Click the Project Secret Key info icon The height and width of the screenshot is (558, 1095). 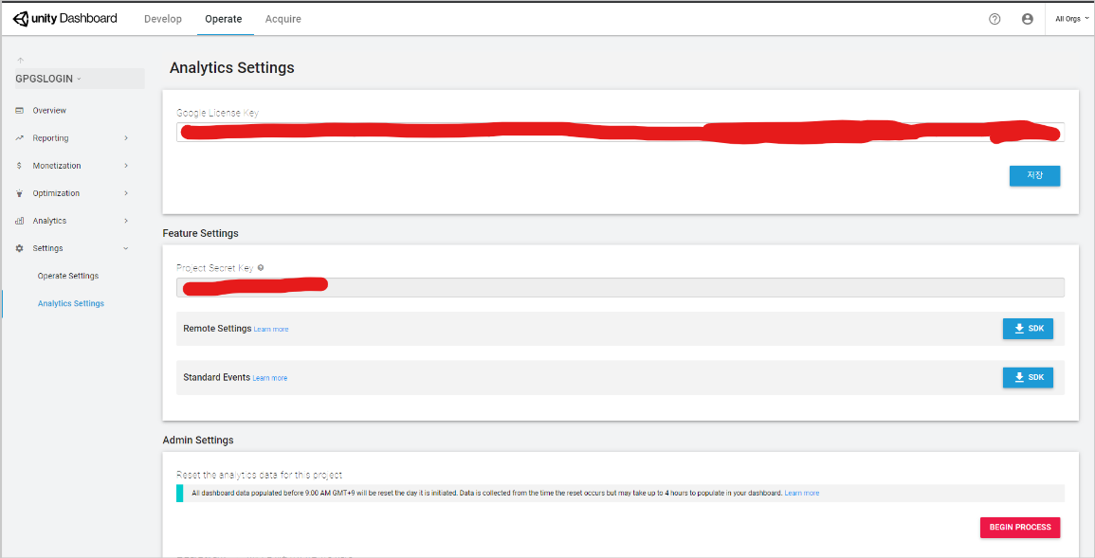[x=261, y=268]
